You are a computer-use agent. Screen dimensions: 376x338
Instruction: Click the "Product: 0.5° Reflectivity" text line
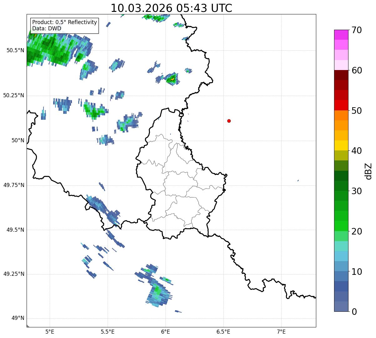point(64,22)
